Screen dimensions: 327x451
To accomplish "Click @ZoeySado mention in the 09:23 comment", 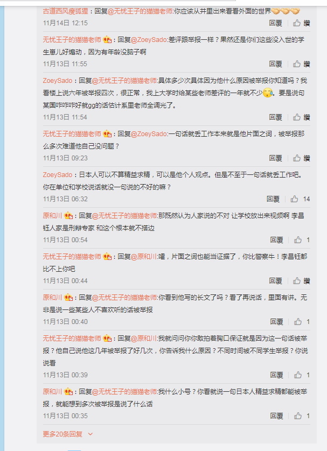I will [149, 134].
